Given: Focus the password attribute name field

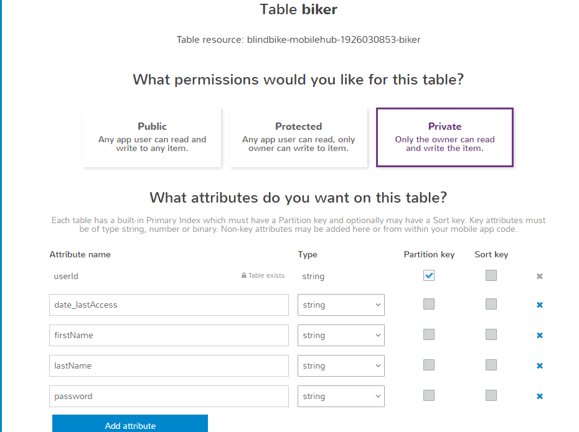Looking at the screenshot, I should coord(169,397).
